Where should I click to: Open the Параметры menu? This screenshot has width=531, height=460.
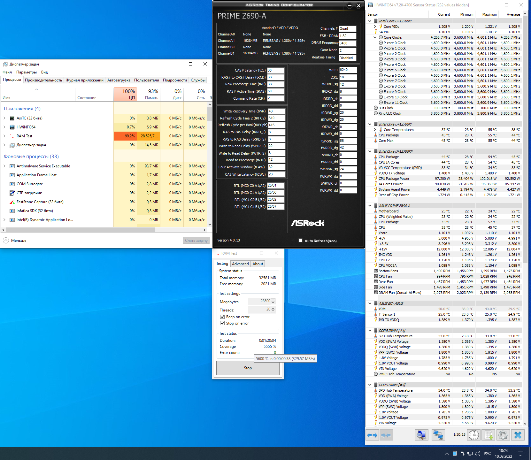coord(27,72)
